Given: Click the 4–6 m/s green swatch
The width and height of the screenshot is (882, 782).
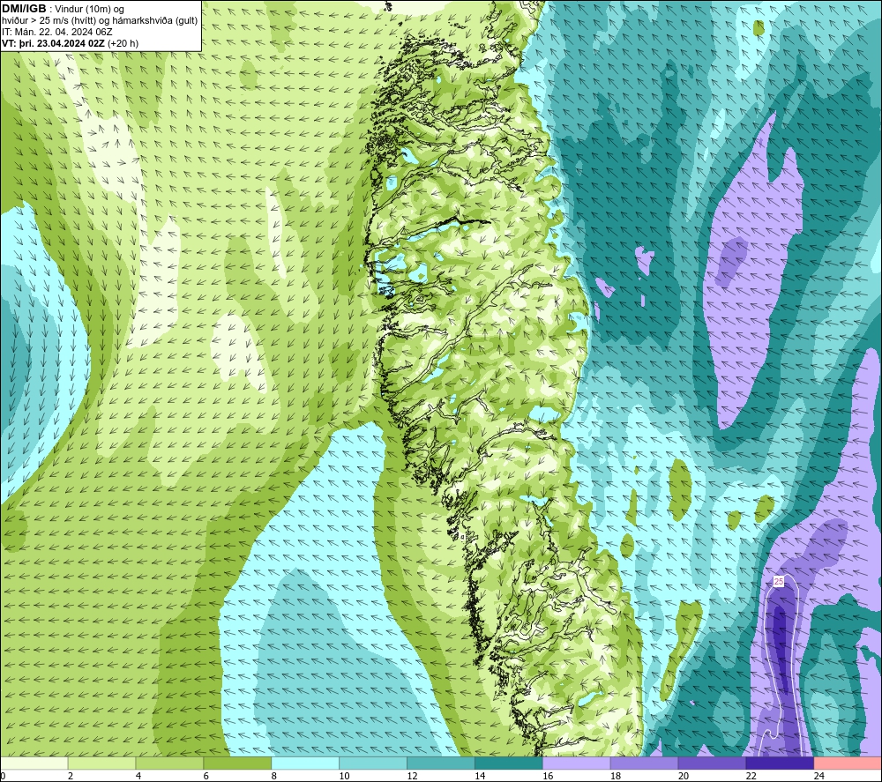Looking at the screenshot, I should coord(169,763).
